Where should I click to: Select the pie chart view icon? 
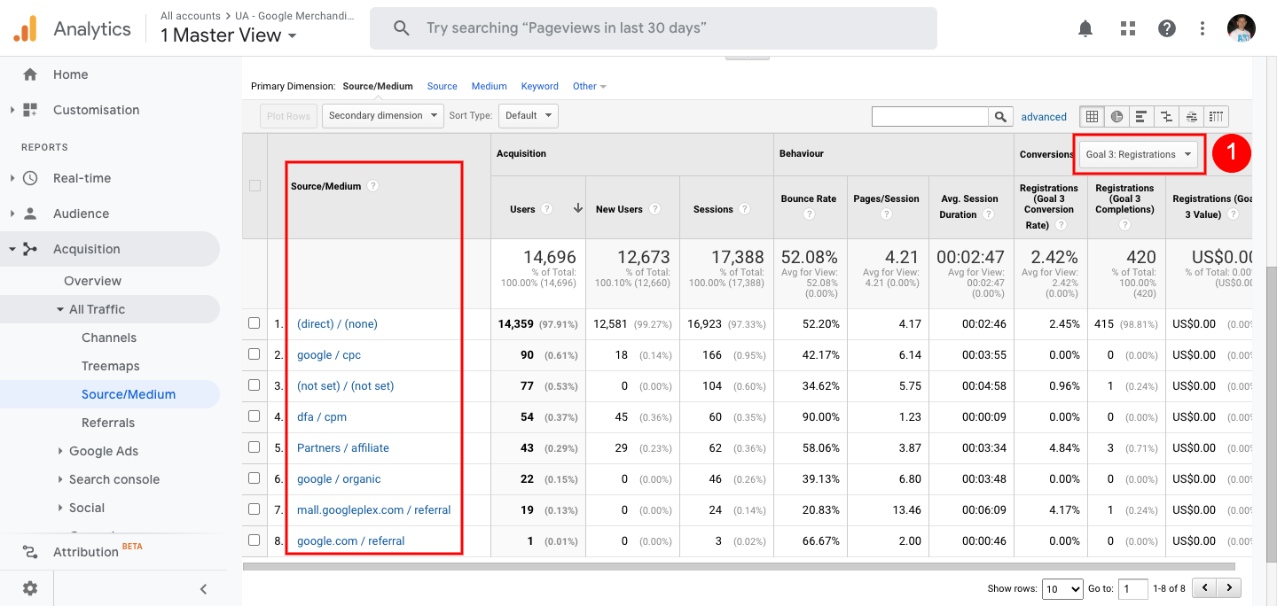1116,116
